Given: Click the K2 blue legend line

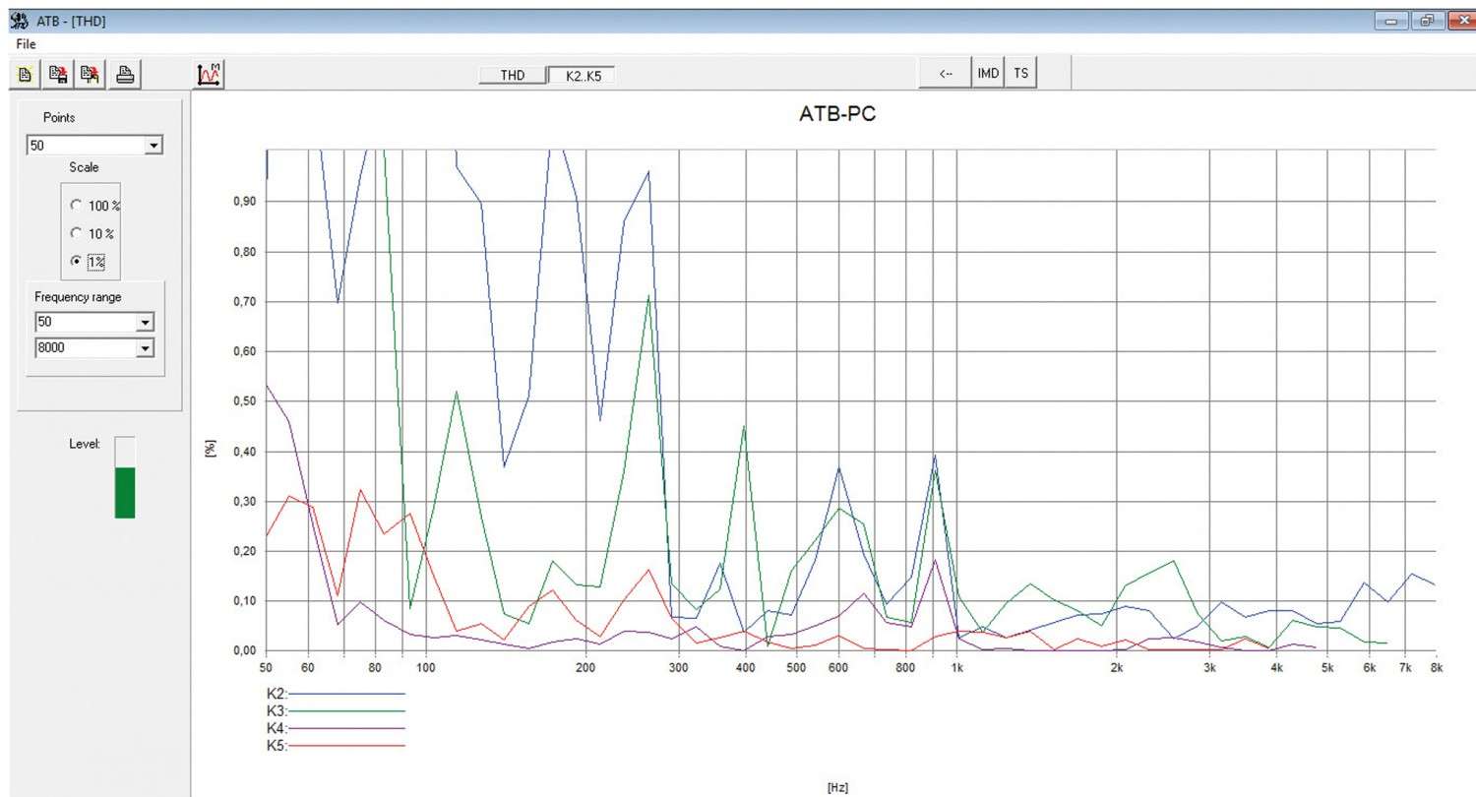Looking at the screenshot, I should [x=345, y=695].
